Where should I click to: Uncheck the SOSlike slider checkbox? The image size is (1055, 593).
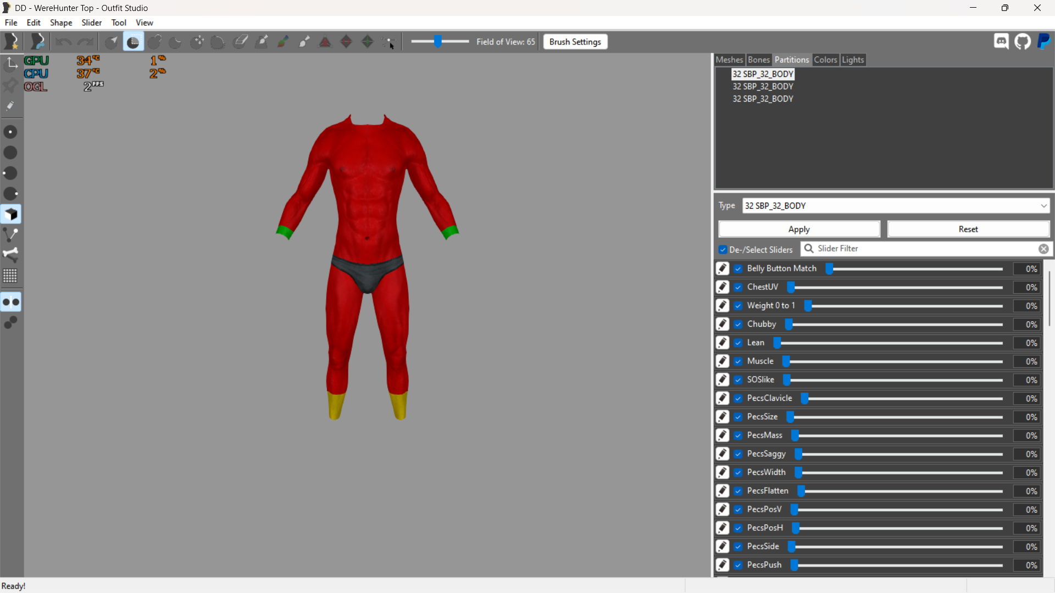pos(738,380)
